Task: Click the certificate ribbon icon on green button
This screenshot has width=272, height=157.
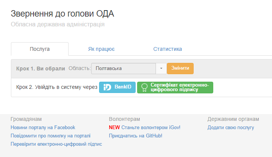Action: 144,87
